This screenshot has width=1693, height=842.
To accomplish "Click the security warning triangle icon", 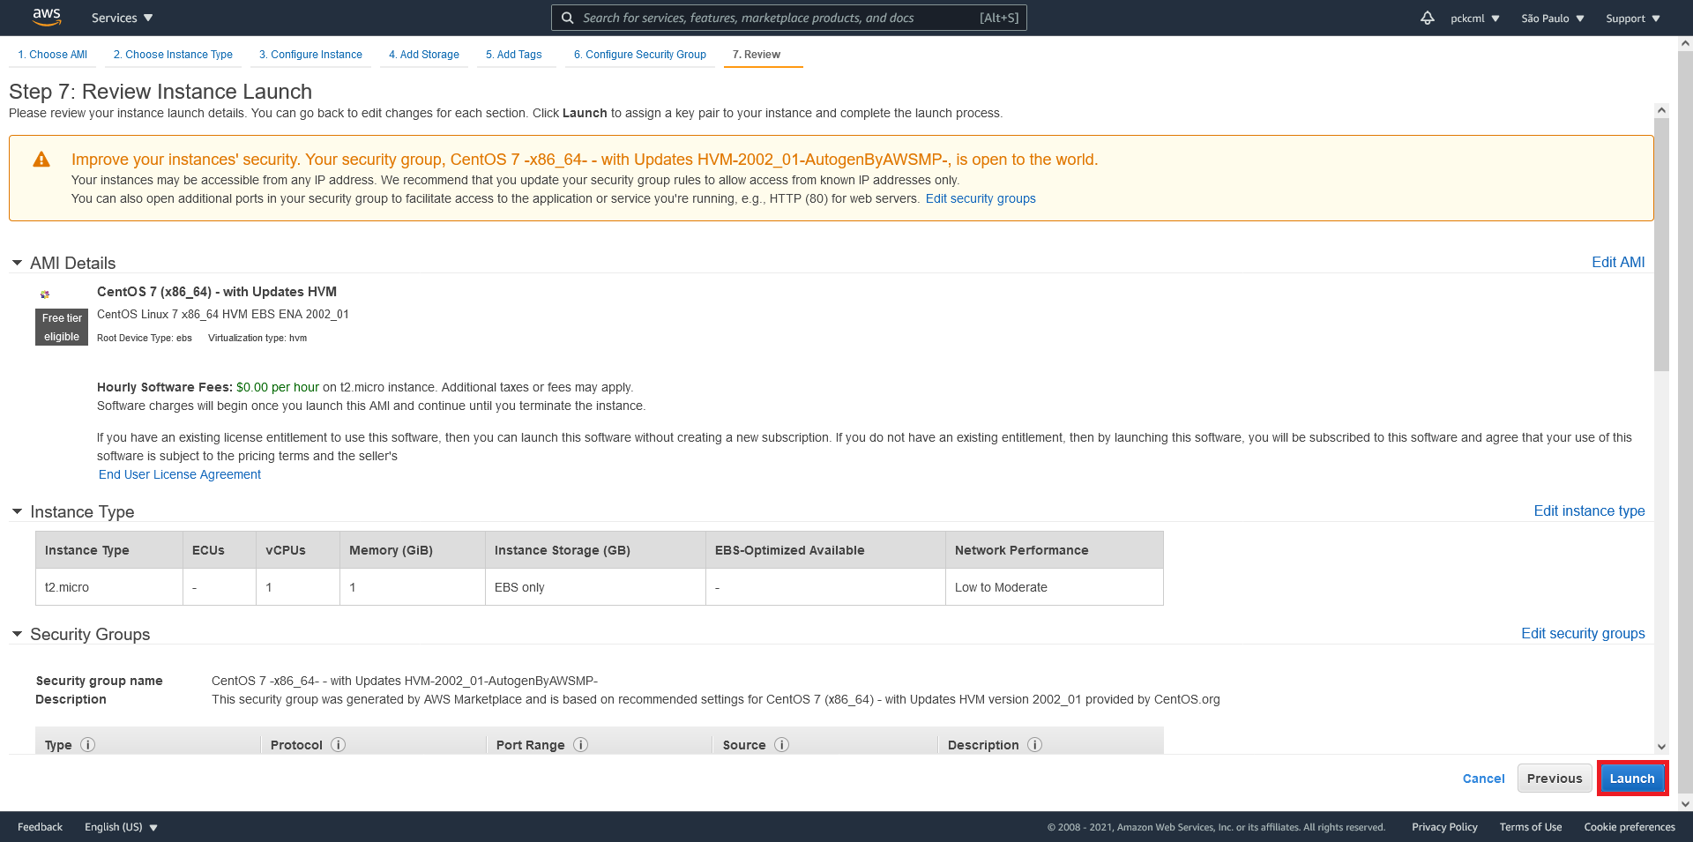I will (41, 160).
